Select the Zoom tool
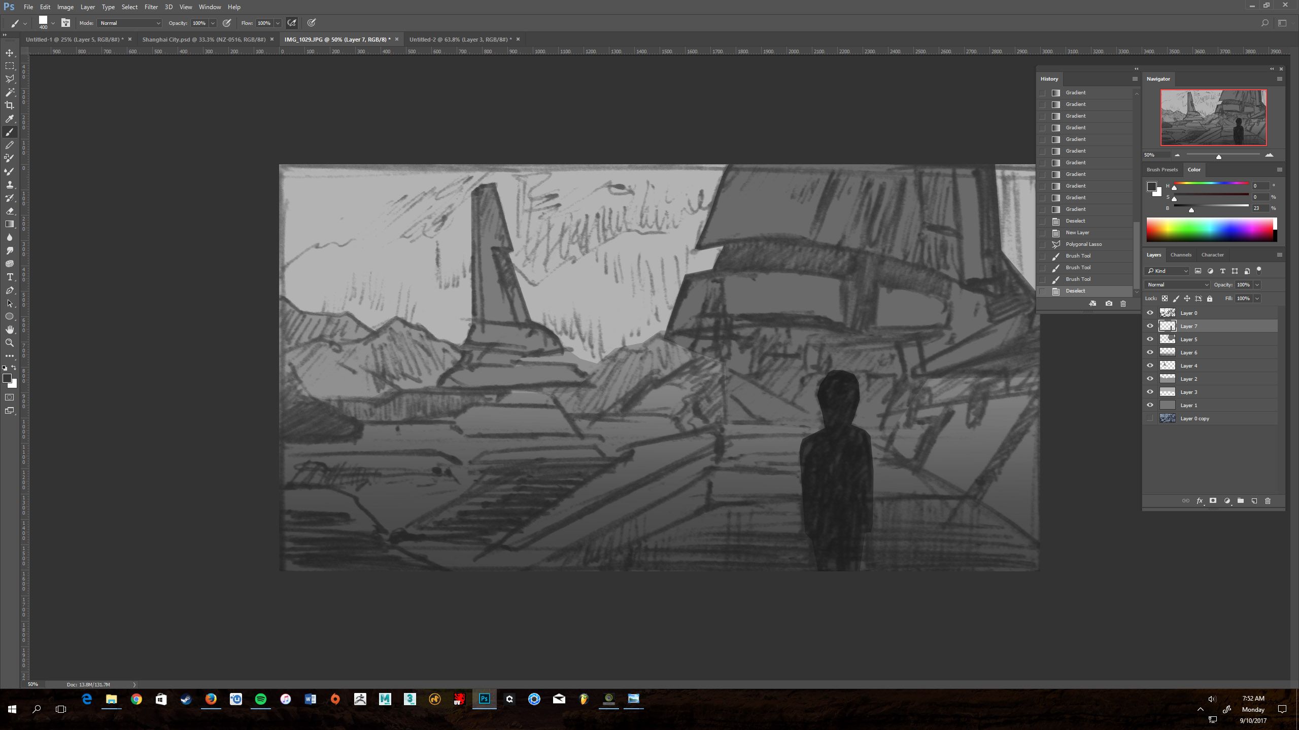The height and width of the screenshot is (730, 1299). click(x=10, y=343)
